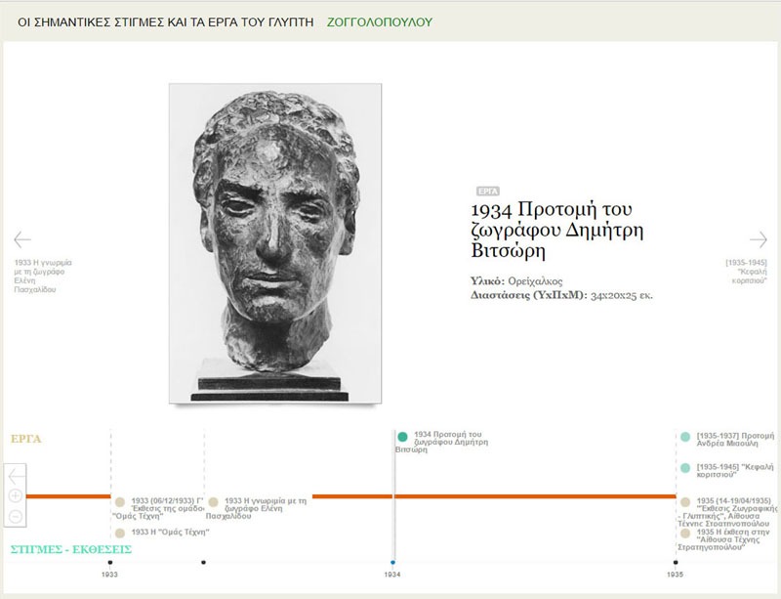This screenshot has height=599, width=781.
Task: Click the ΖΟΓΓΟΛΟΠΟΥΛΟΥ green header link
Action: pos(380,21)
